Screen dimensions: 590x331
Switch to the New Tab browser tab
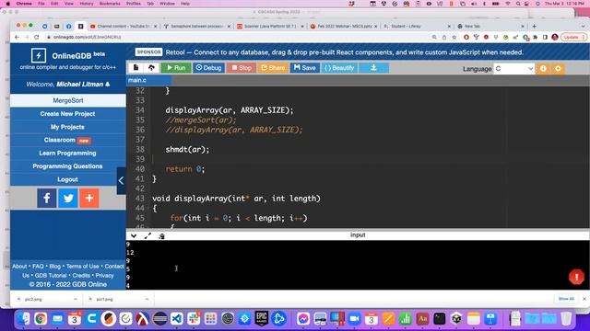click(x=490, y=27)
